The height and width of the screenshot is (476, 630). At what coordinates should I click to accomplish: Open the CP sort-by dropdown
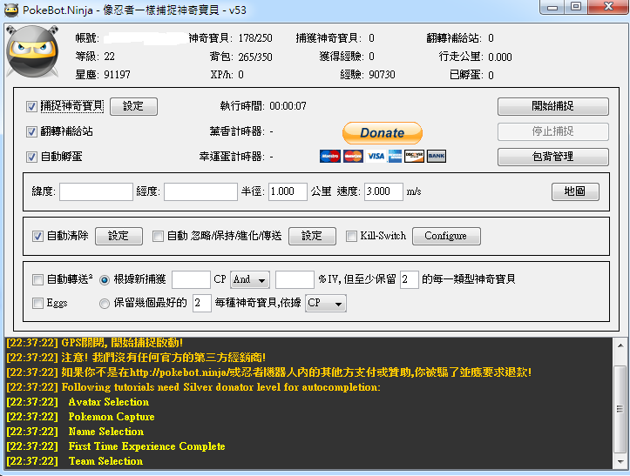pyautogui.click(x=325, y=304)
